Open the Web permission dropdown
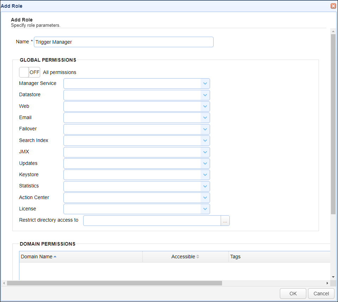Viewport: 338px width, 302px height. 205,106
